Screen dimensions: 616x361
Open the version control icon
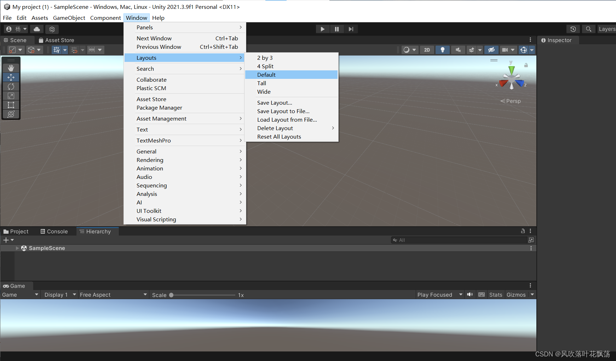[52, 29]
